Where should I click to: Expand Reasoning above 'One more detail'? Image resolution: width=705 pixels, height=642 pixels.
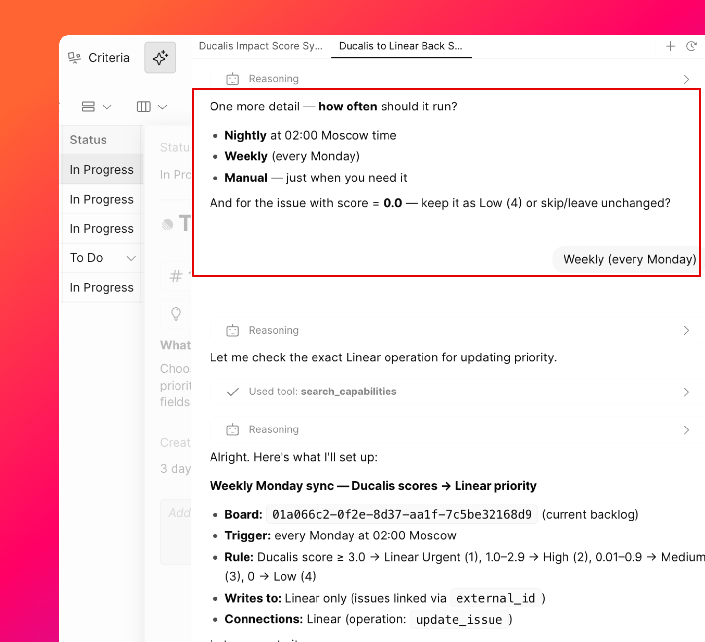coord(458,79)
